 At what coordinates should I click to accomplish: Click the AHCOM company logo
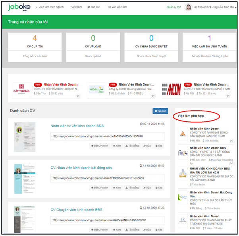(x=171, y=89)
